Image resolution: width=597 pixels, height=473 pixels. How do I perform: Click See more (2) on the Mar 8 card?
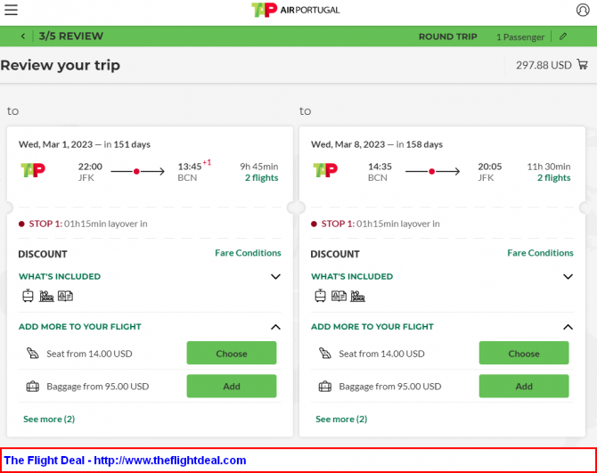point(341,419)
